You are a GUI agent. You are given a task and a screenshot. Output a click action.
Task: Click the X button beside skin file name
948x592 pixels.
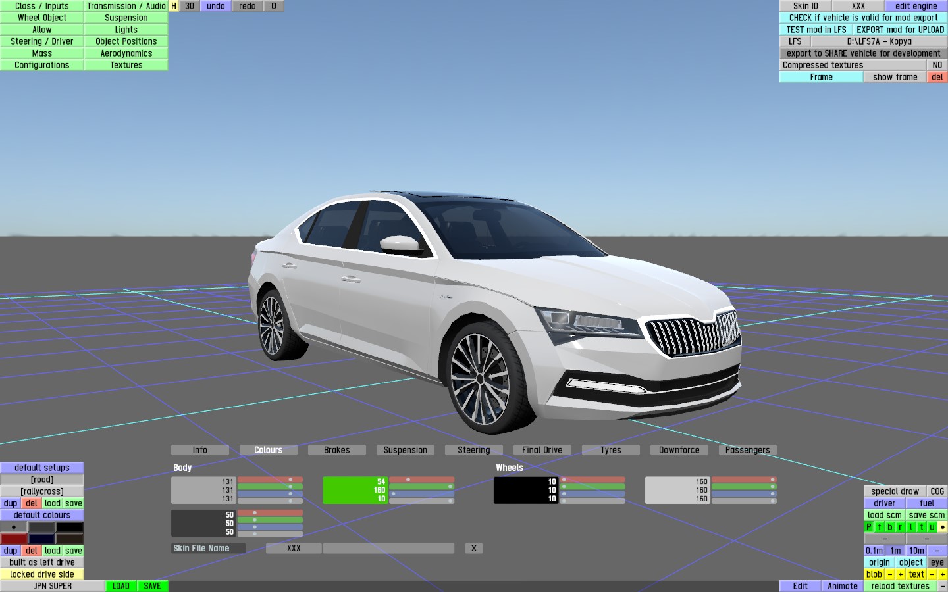pyautogui.click(x=474, y=548)
